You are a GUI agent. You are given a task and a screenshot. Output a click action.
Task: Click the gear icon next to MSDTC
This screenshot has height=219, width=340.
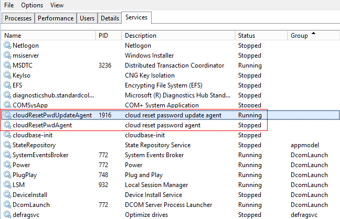[7, 65]
